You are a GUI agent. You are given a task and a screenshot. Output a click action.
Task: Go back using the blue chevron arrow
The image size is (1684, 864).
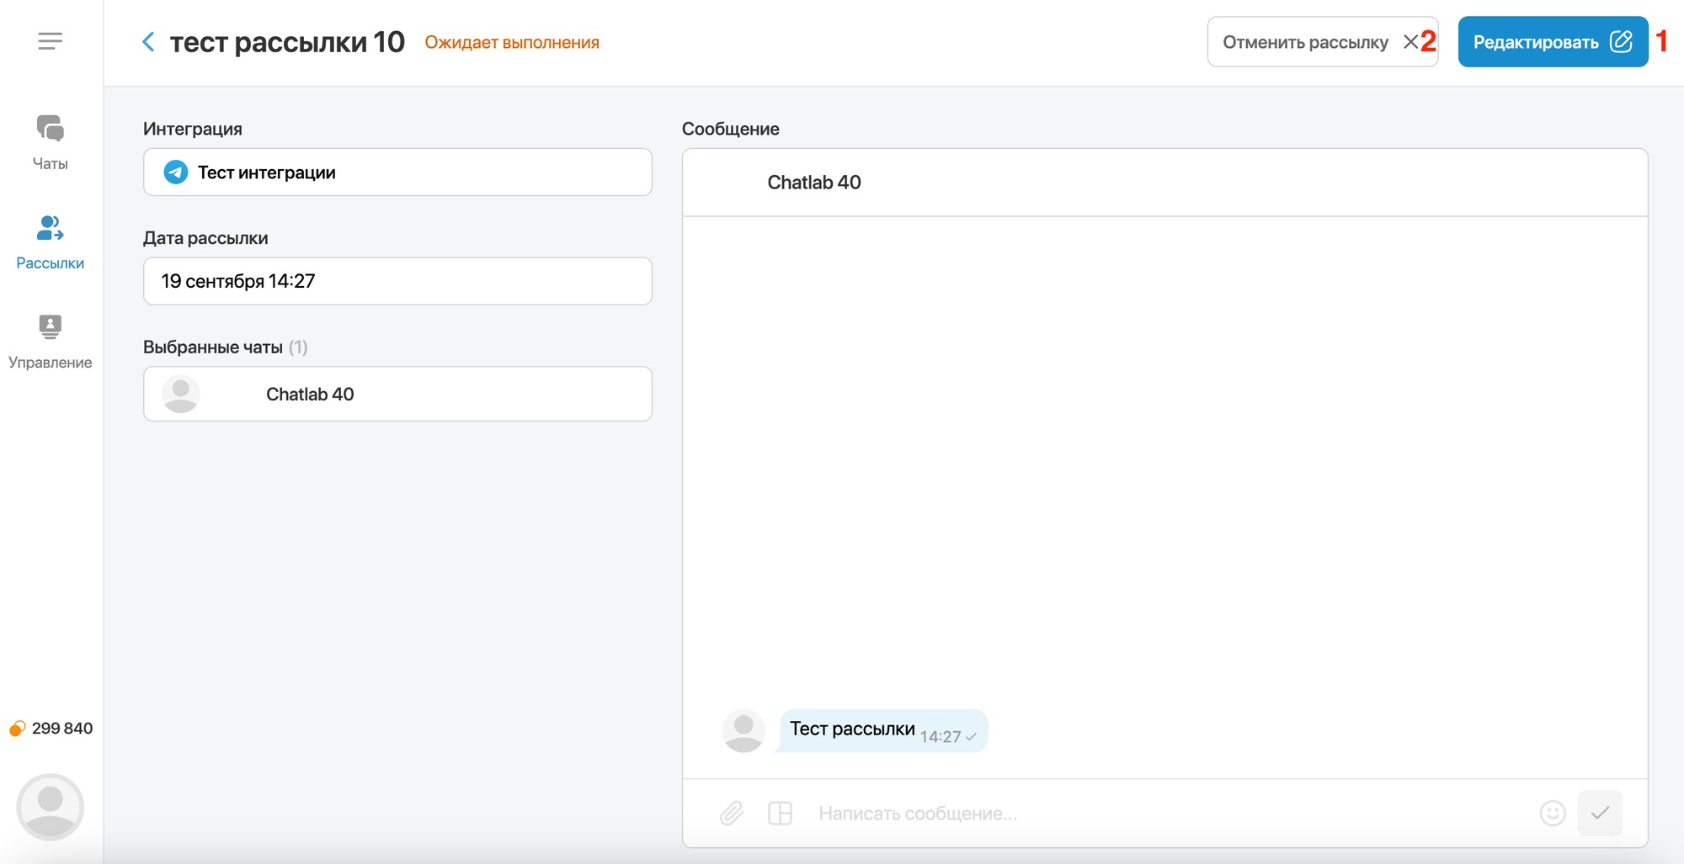point(148,42)
